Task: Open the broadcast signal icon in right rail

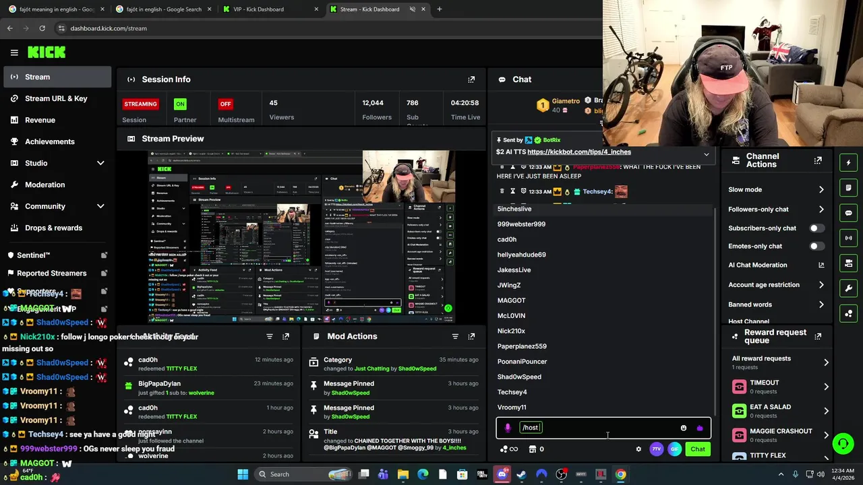Action: pyautogui.click(x=849, y=238)
